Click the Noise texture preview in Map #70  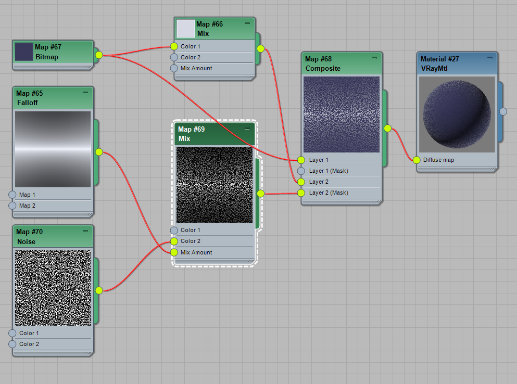[x=53, y=287]
